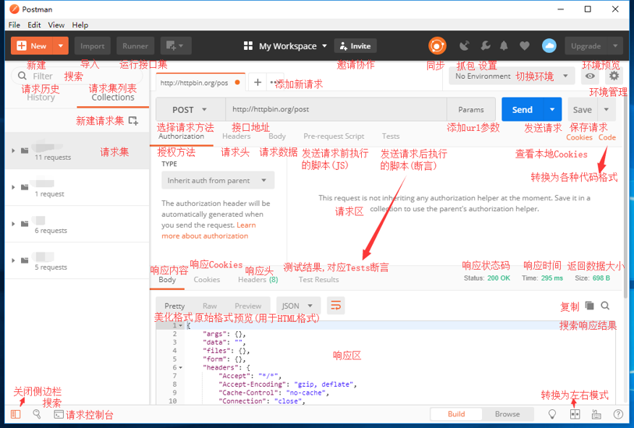Open the Test Results tab
This screenshot has width=634, height=428.
(x=319, y=279)
